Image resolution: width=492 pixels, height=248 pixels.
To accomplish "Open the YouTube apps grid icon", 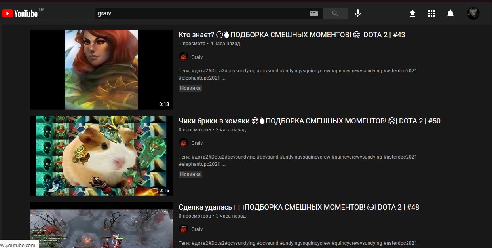I will 431,13.
